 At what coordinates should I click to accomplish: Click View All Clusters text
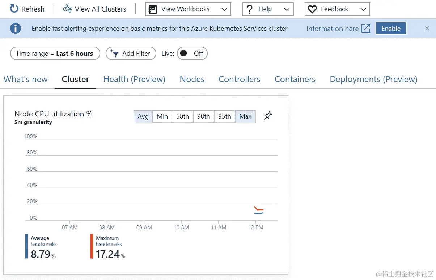(x=101, y=9)
